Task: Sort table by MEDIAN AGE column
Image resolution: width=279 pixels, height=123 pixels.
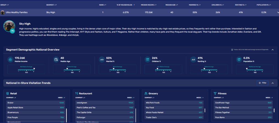Action: [172, 5]
